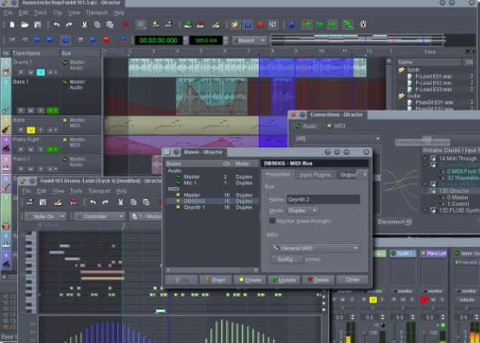Open the Mixer with the faders icon
The width and height of the screenshot is (480, 343).
(272, 24)
